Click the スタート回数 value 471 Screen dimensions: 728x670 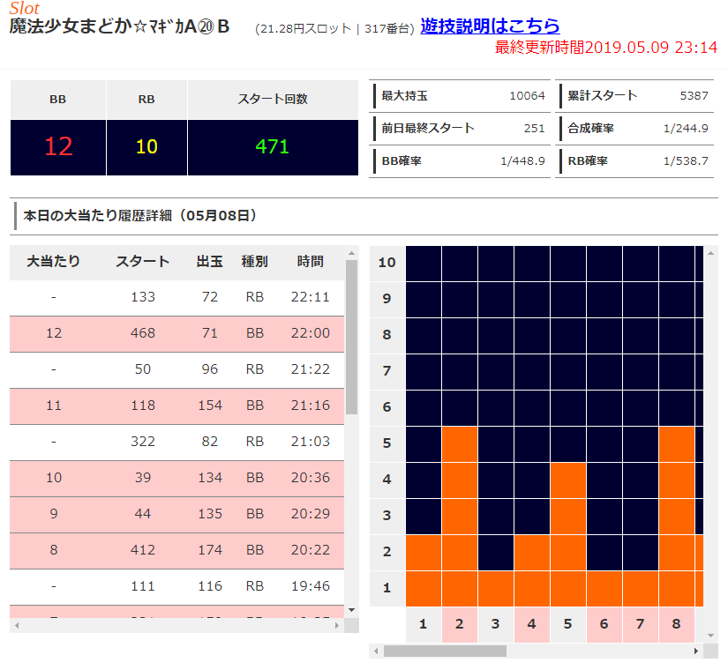[273, 146]
